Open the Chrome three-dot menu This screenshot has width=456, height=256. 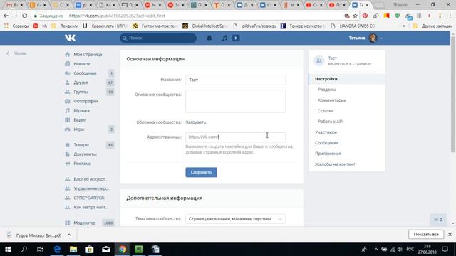point(450,16)
